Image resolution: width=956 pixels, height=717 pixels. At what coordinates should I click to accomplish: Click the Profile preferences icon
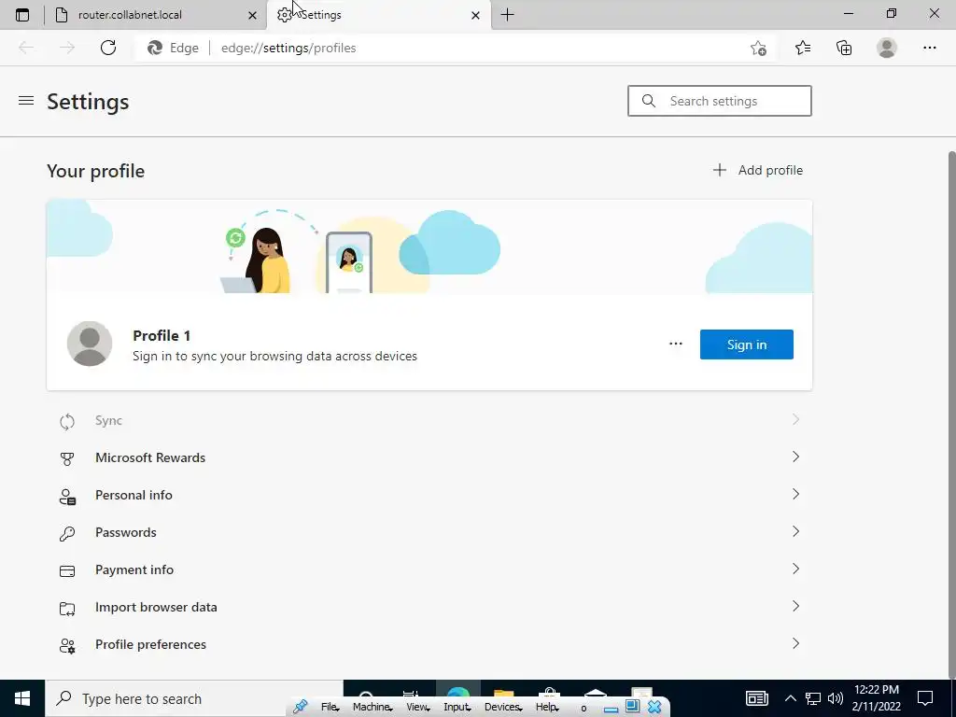click(67, 646)
